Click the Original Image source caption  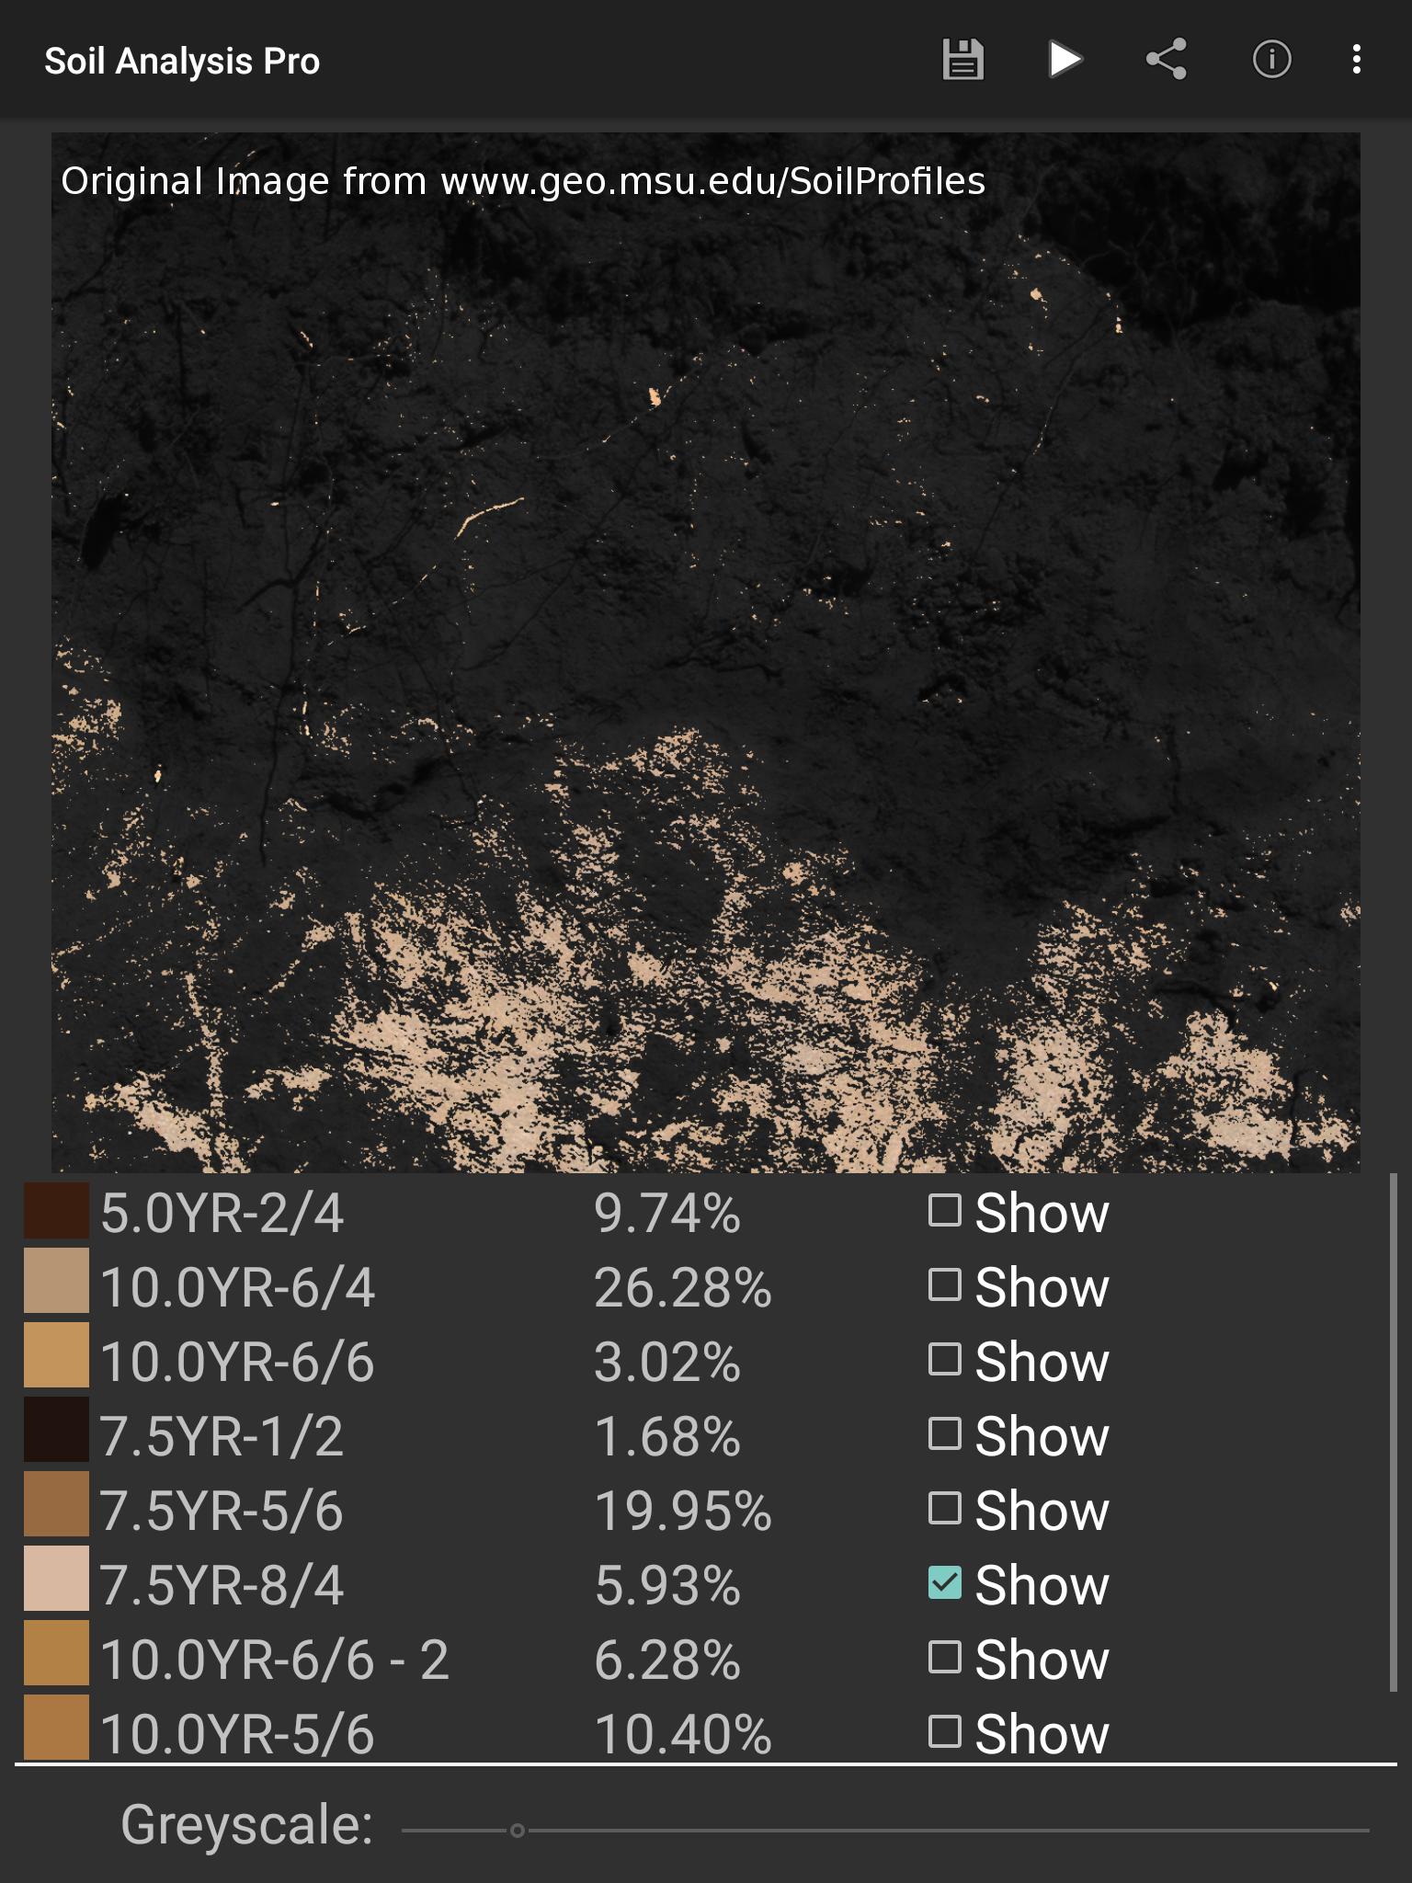pos(523,181)
